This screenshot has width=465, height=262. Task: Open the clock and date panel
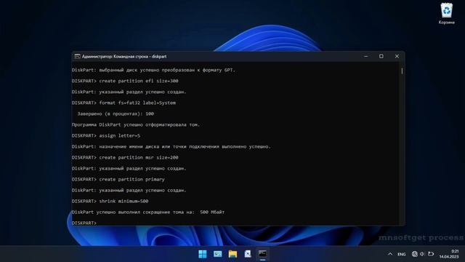[449, 254]
